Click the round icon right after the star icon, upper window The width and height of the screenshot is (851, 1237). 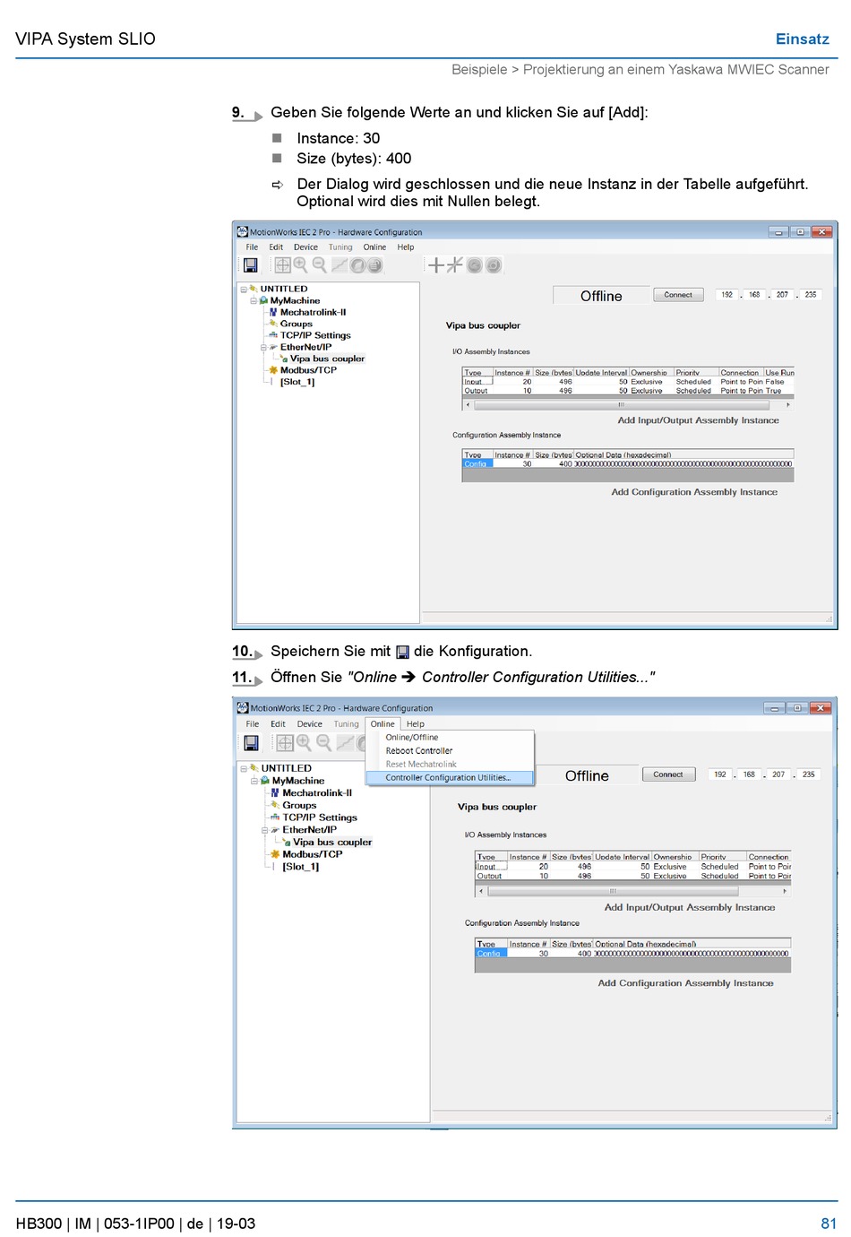pyautogui.click(x=475, y=265)
